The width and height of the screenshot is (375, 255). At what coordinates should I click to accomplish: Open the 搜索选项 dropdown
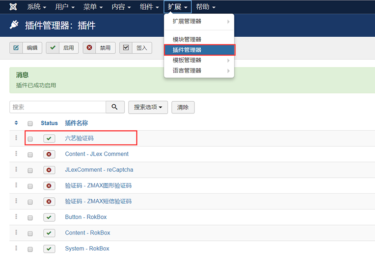pyautogui.click(x=148, y=107)
